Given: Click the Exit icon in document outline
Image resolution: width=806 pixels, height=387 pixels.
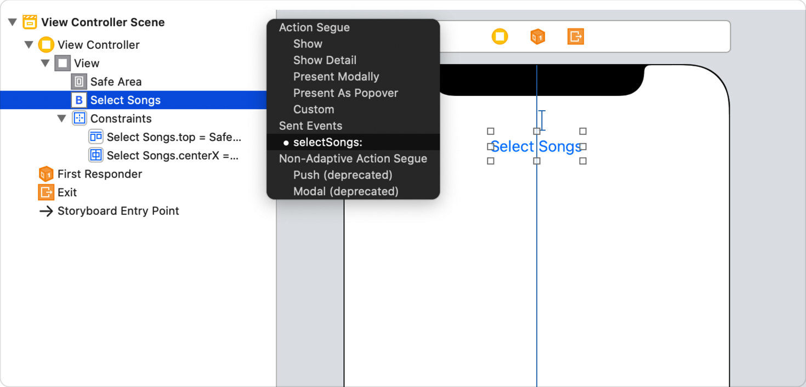Looking at the screenshot, I should coord(46,192).
